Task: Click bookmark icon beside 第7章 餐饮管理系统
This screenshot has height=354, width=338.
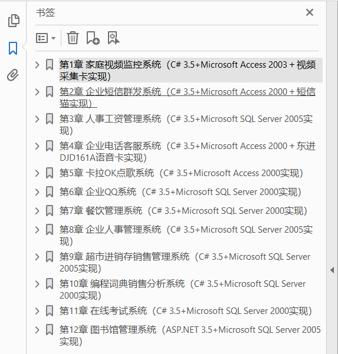Action: (50, 211)
